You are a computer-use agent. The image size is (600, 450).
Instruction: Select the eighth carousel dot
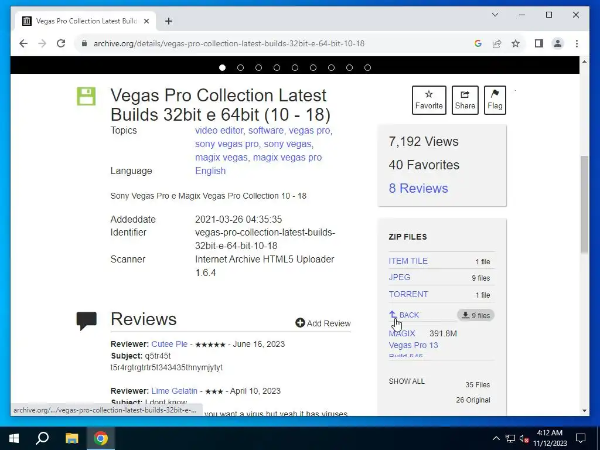click(349, 68)
